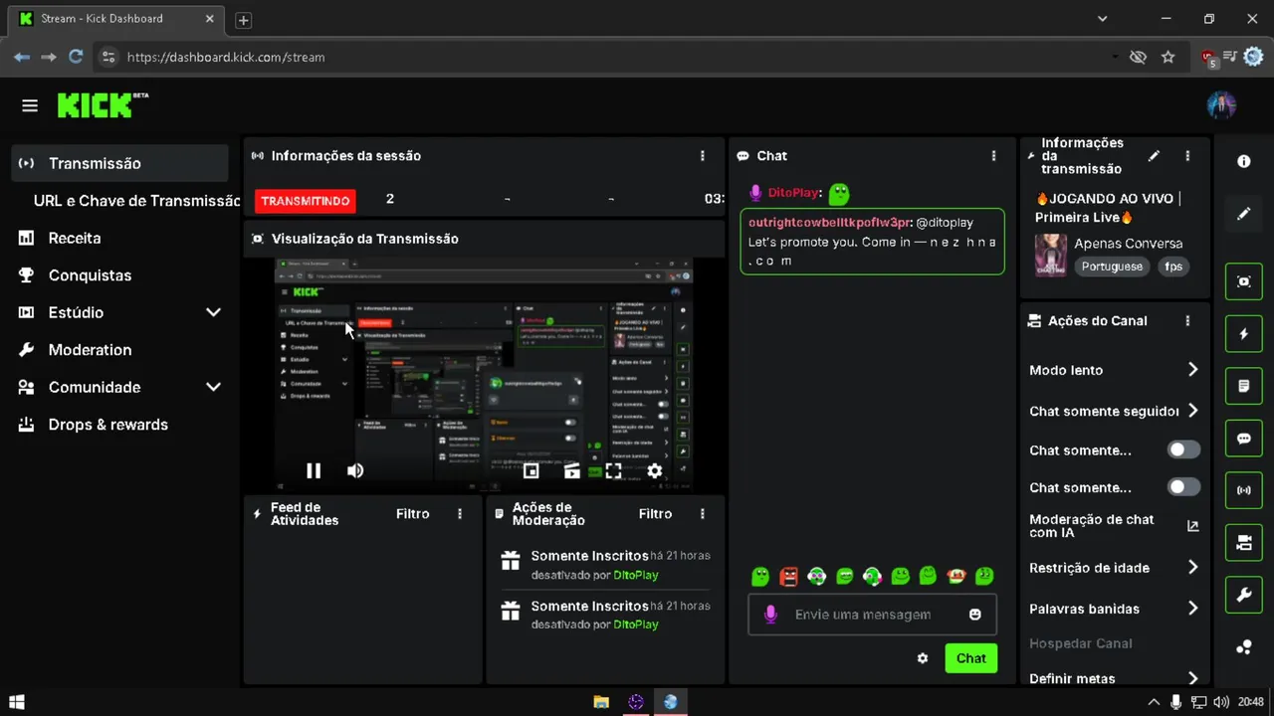This screenshot has width=1274, height=716.
Task: Open Informações da sessão panel options menu
Action: pyautogui.click(x=703, y=156)
